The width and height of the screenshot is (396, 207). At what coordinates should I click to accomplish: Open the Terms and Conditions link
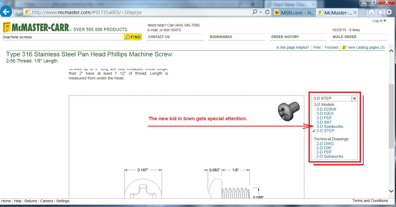coord(370,201)
